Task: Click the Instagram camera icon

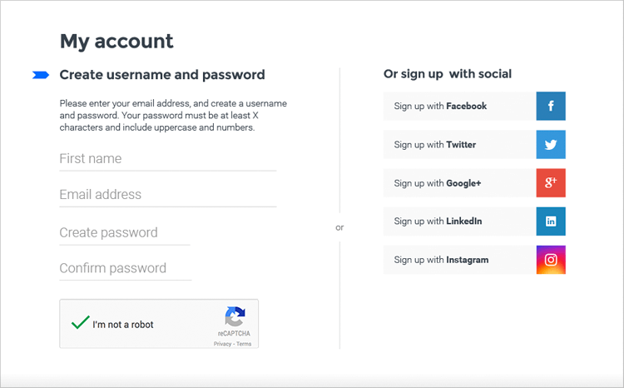Action: coord(551,260)
